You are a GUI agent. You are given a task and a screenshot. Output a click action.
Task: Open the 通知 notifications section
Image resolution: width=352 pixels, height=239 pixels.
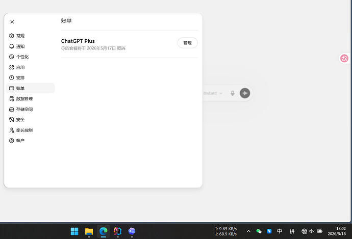[x=30, y=46]
